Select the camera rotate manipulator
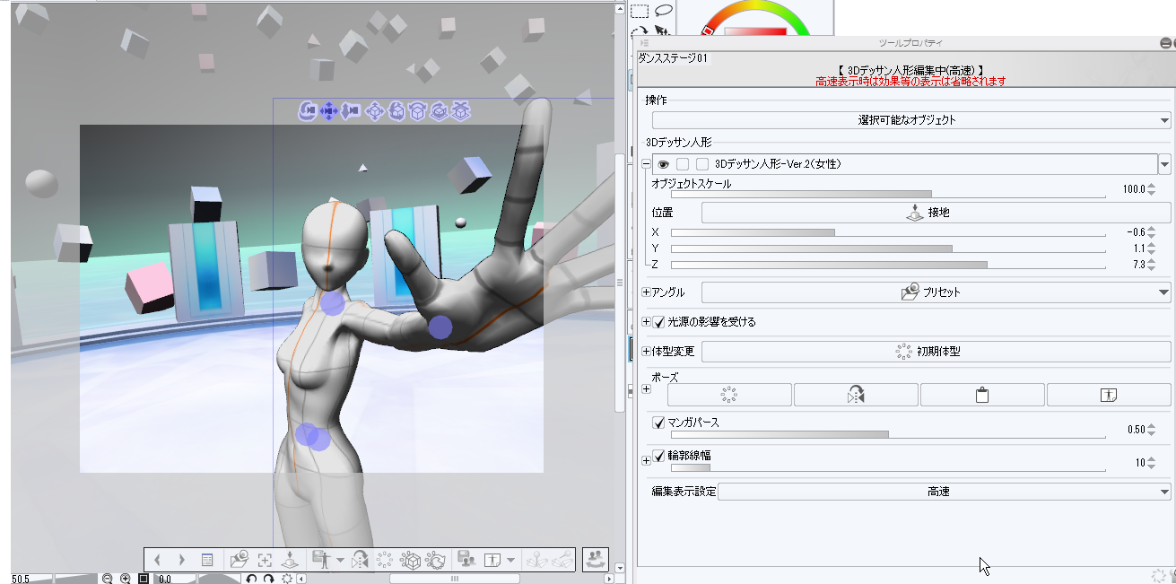The image size is (1176, 584). pos(306,110)
